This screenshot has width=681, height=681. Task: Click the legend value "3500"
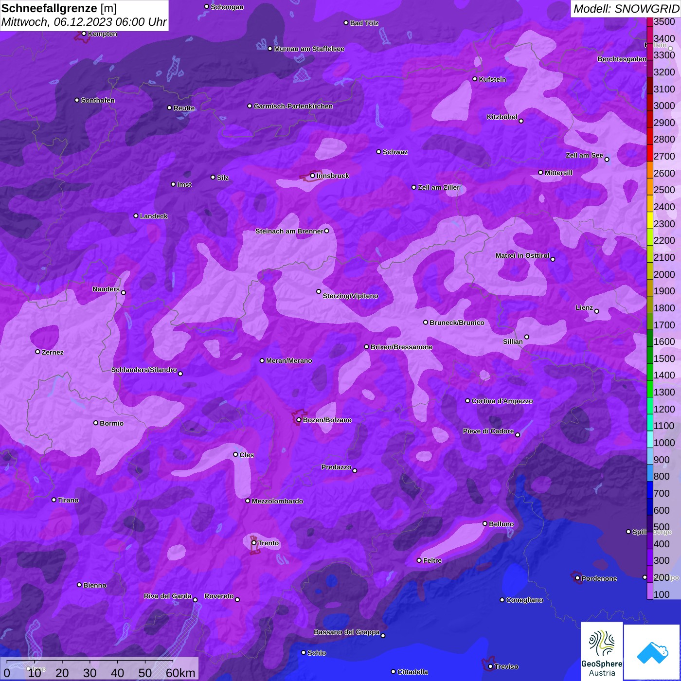pos(664,22)
